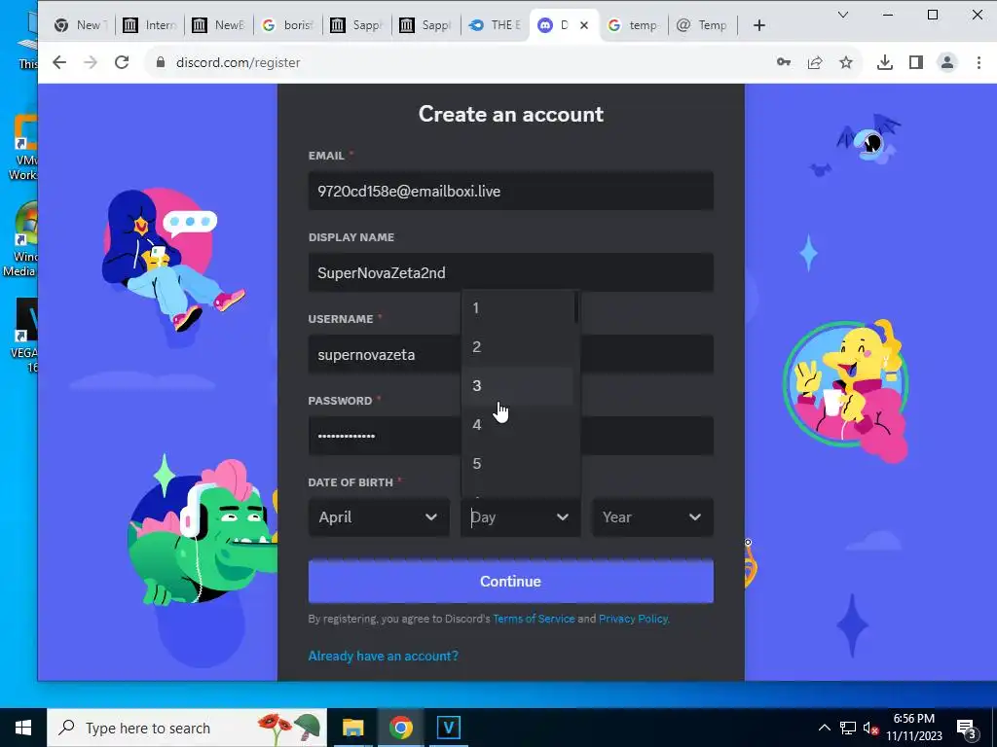Click the muted volume tray icon
The height and width of the screenshot is (747, 997).
pyautogui.click(x=870, y=728)
